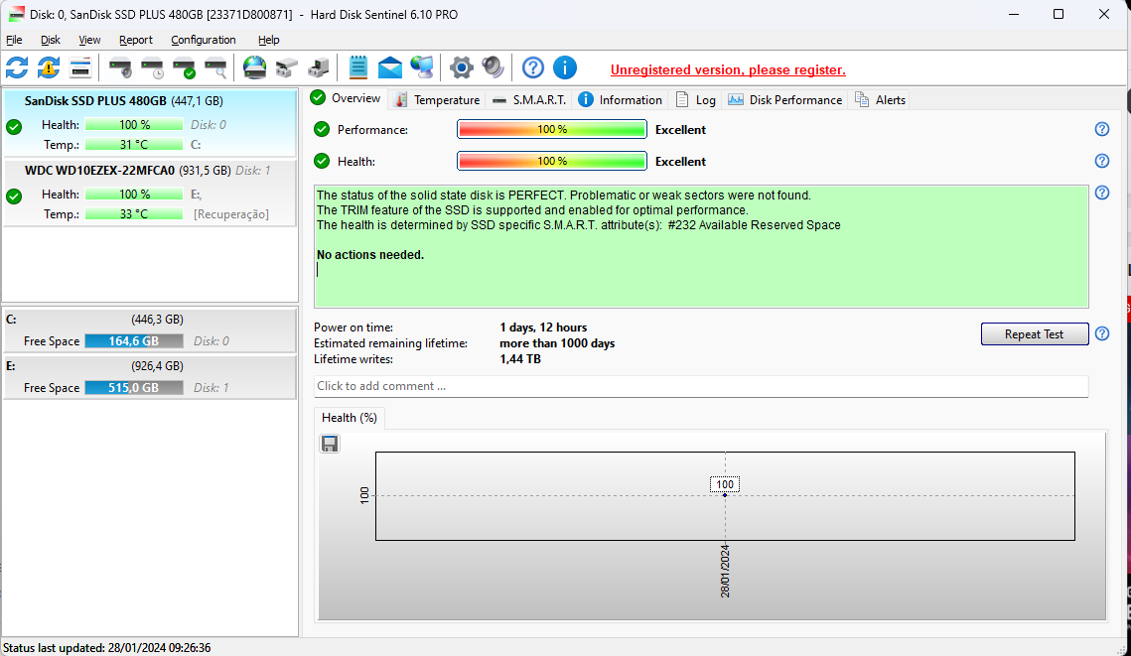1131x656 pixels.
Task: Select the E: partition entry
Action: pyautogui.click(x=149, y=376)
